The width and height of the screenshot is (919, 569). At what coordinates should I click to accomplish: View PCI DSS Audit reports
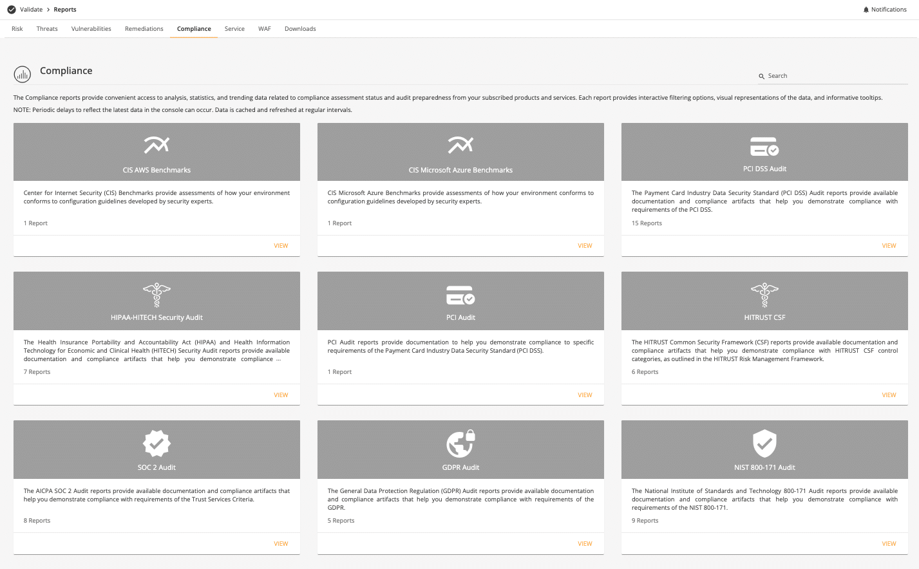(x=889, y=246)
